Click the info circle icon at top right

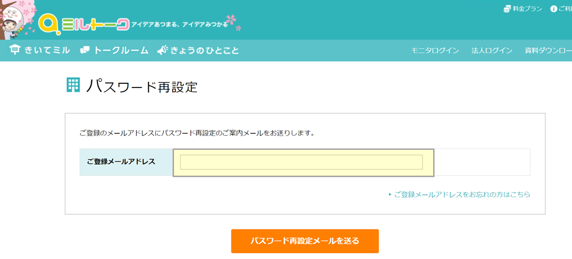coord(553,9)
